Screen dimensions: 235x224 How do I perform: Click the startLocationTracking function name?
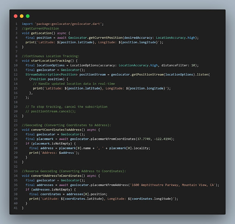(x=48, y=61)
